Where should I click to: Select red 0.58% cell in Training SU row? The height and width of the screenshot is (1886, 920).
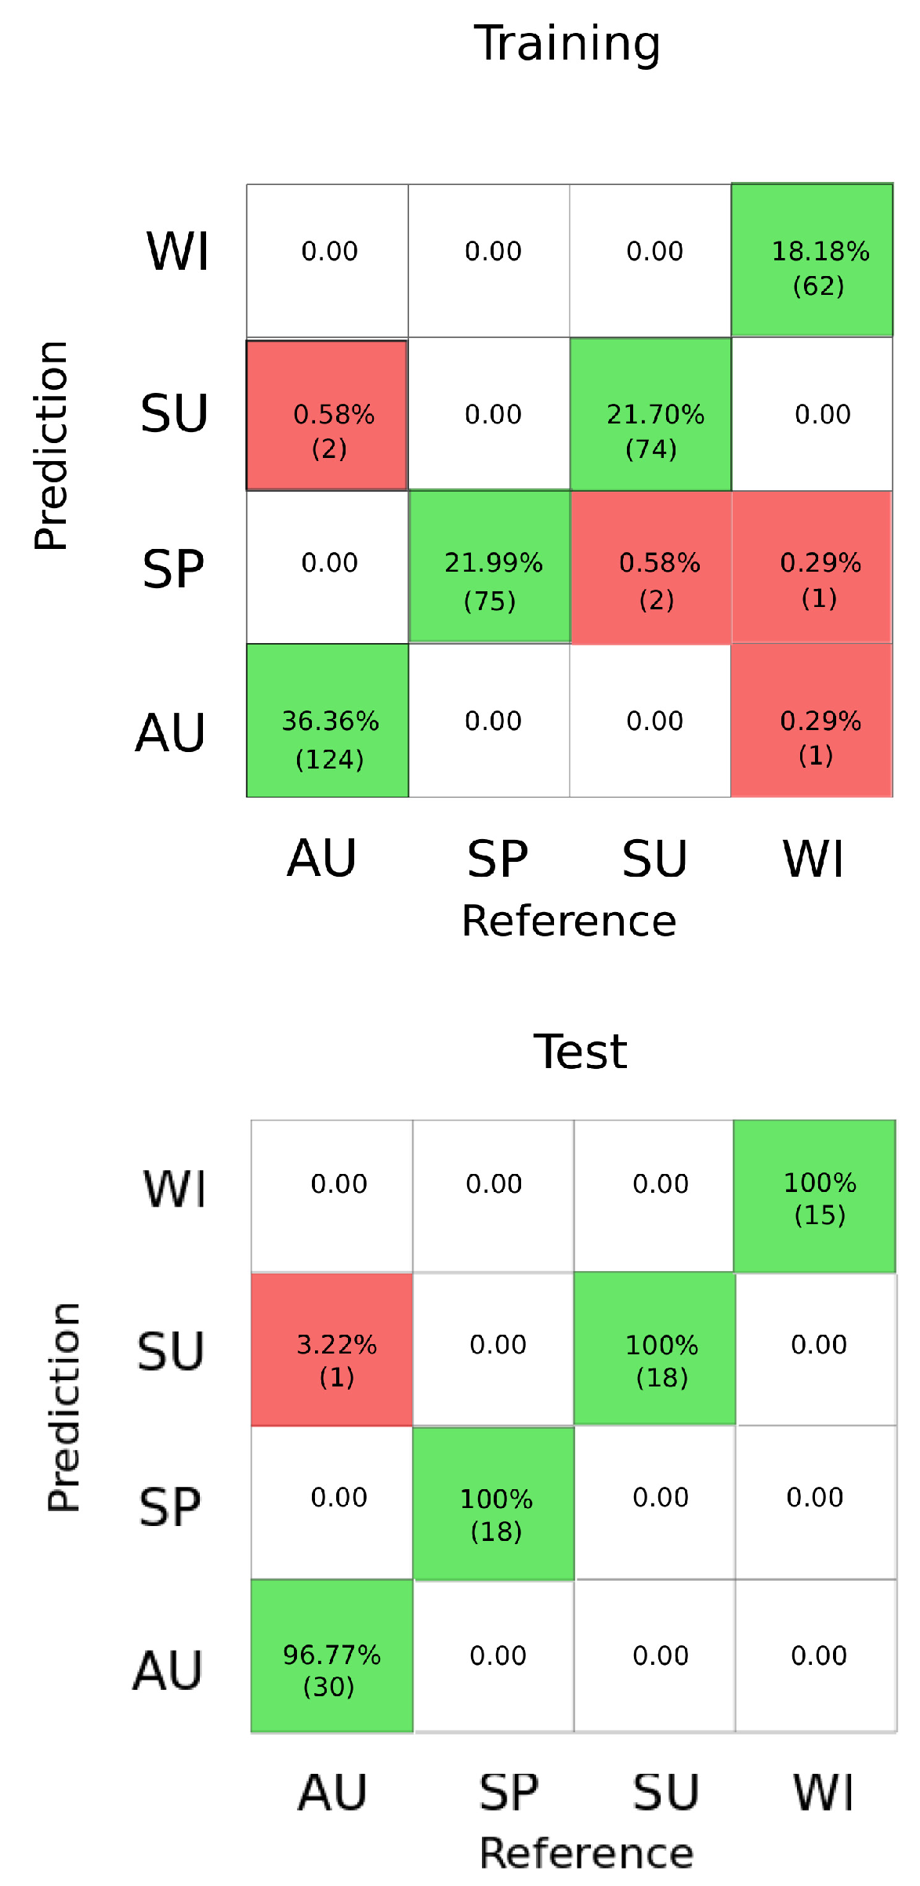coord(328,415)
